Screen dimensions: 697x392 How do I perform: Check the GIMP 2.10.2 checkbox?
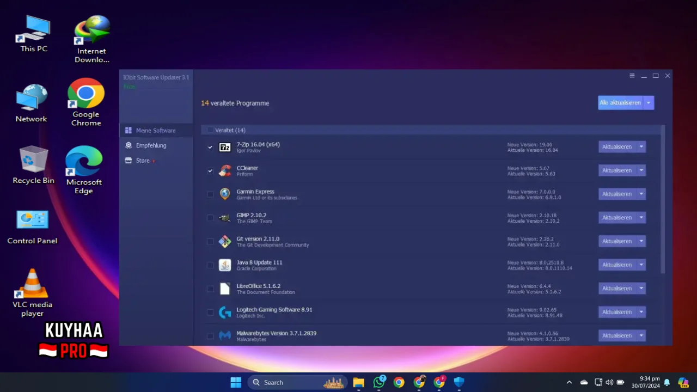[x=210, y=218]
